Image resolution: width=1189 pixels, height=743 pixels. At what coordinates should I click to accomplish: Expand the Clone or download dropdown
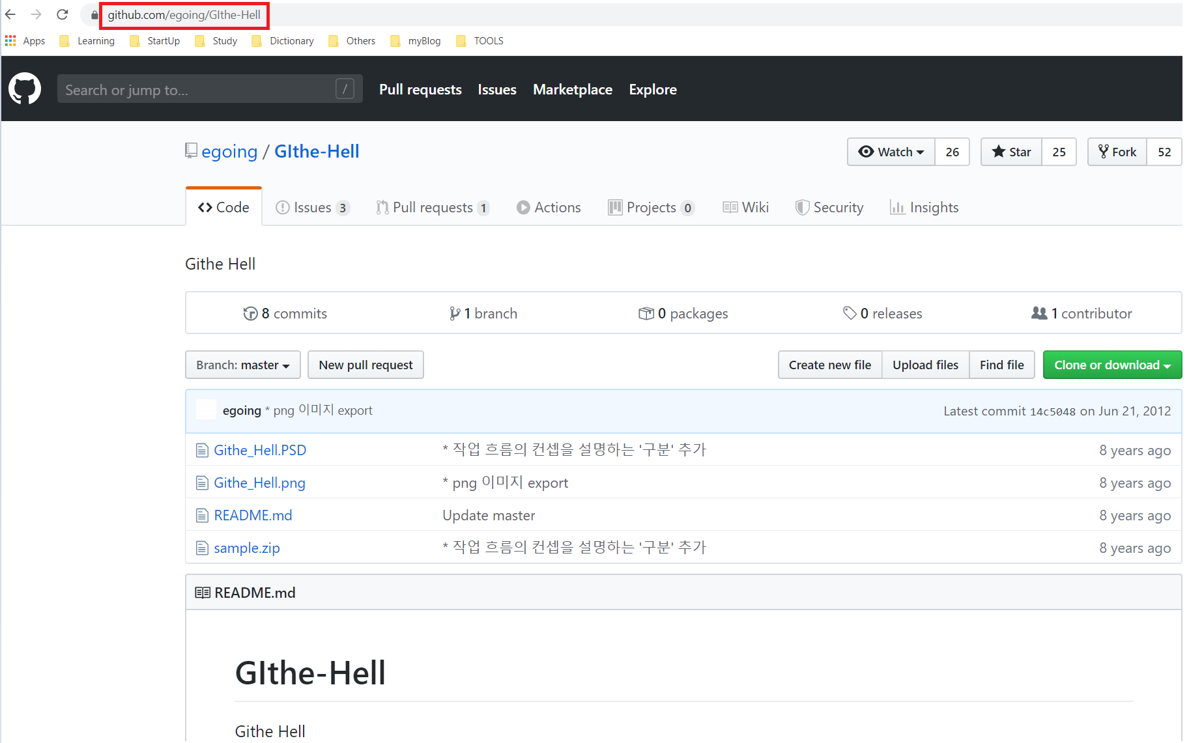1112,365
